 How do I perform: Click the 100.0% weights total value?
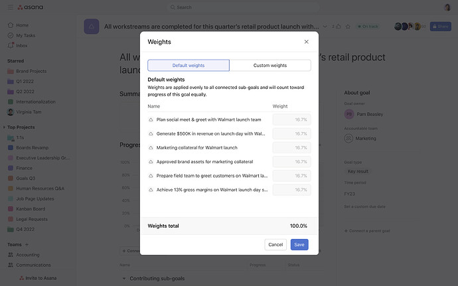click(x=299, y=226)
